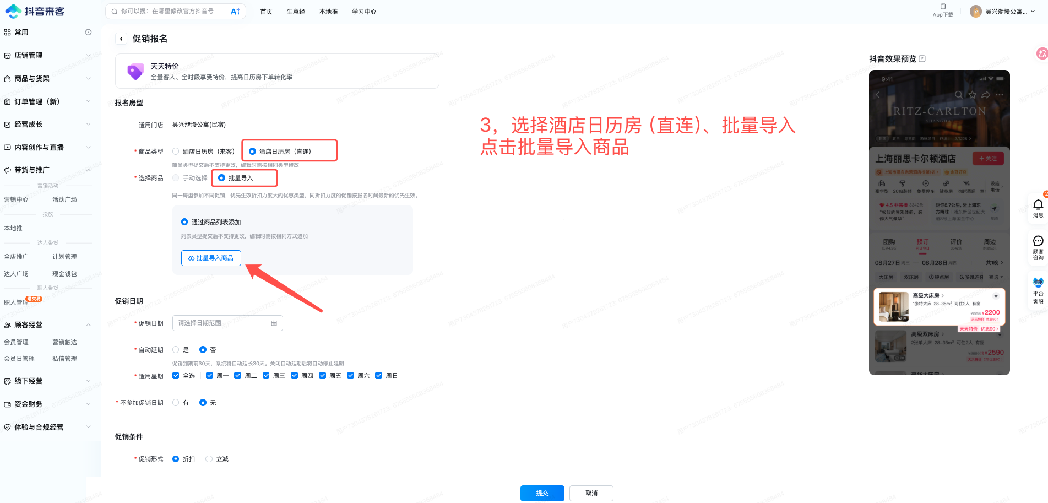Viewport: 1048px width, 503px height.
Task: Click the 体验与合规经营 shield icon
Action: coord(7,428)
